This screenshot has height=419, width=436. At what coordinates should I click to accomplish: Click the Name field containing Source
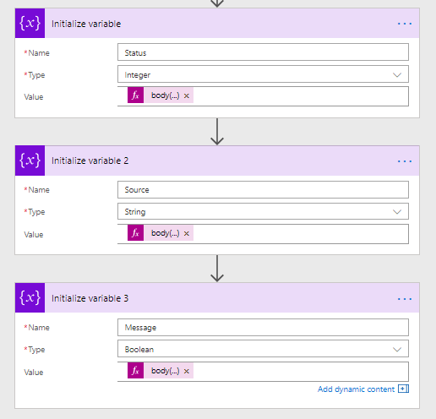[263, 189]
